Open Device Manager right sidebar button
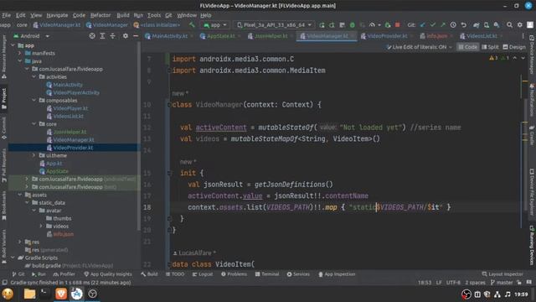536x302 pixels. coord(532,55)
